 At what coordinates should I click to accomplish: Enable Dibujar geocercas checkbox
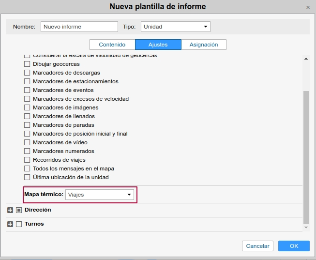[27, 64]
